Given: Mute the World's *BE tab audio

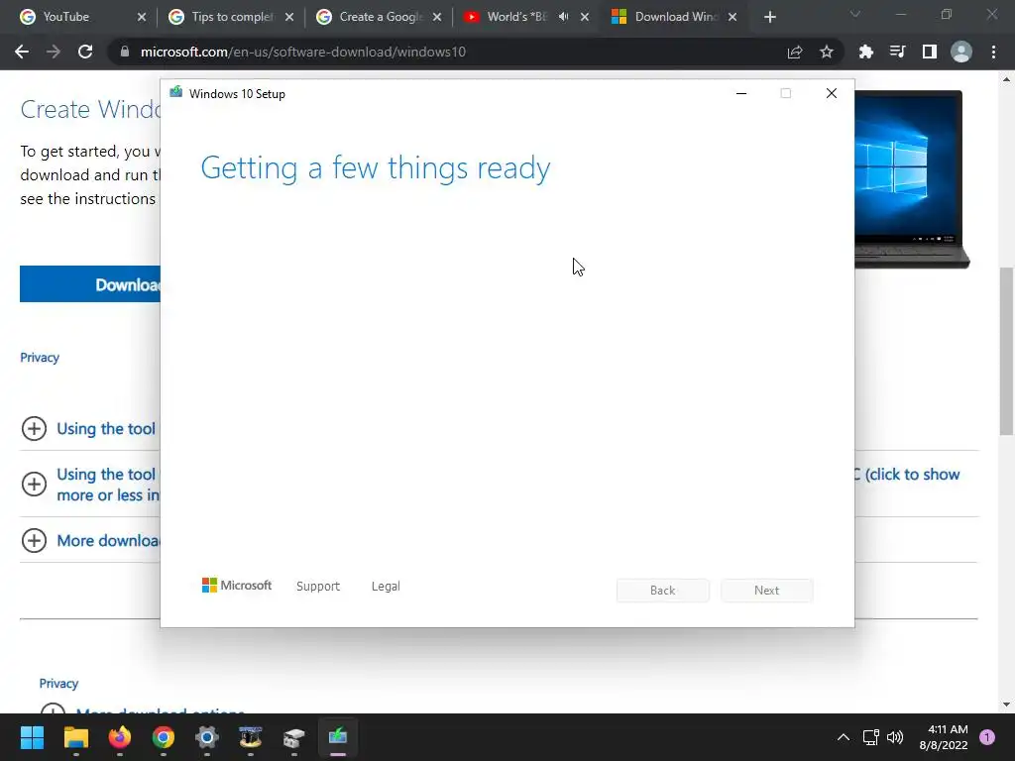Looking at the screenshot, I should (x=563, y=17).
